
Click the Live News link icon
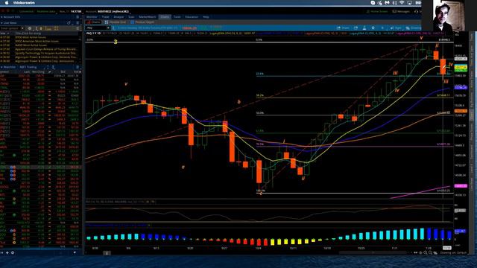(69, 23)
